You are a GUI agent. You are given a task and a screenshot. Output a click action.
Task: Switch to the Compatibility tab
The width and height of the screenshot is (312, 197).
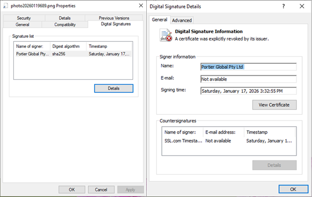(65, 25)
